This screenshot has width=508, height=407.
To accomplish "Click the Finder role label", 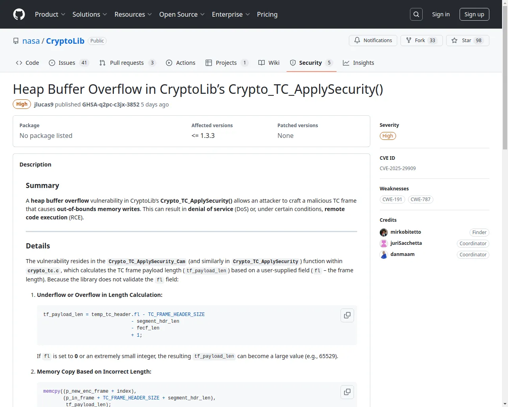I will 479,233.
